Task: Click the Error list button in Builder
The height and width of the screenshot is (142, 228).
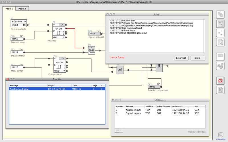Action: (181, 58)
